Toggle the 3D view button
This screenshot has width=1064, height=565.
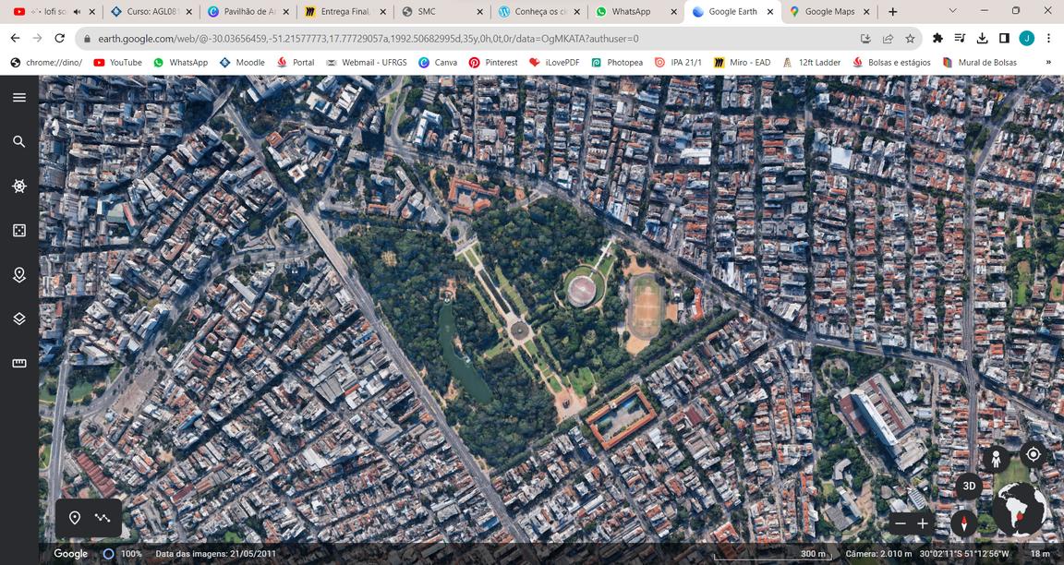tap(969, 487)
